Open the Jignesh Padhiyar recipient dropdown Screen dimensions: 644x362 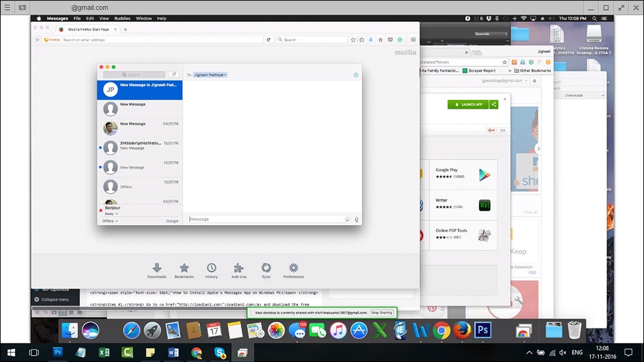click(x=211, y=75)
